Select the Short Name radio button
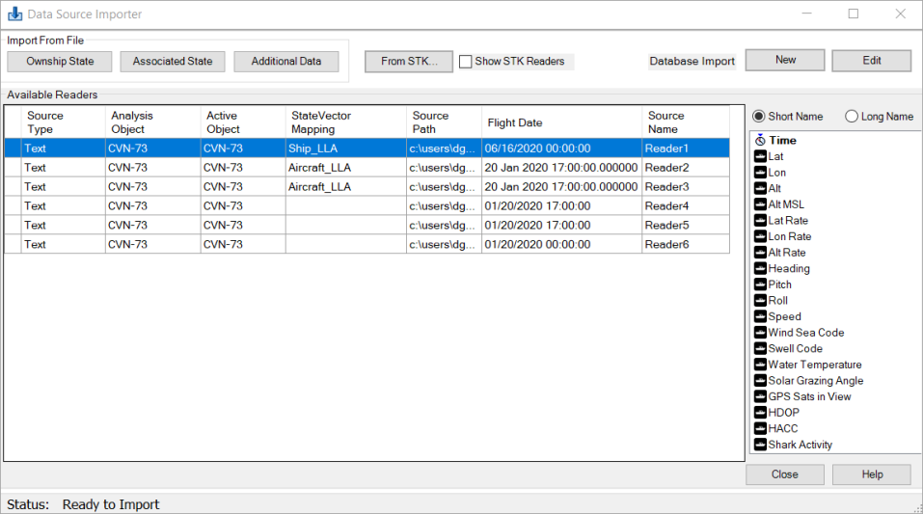Viewport: 923px width, 514px height. pyautogui.click(x=758, y=117)
